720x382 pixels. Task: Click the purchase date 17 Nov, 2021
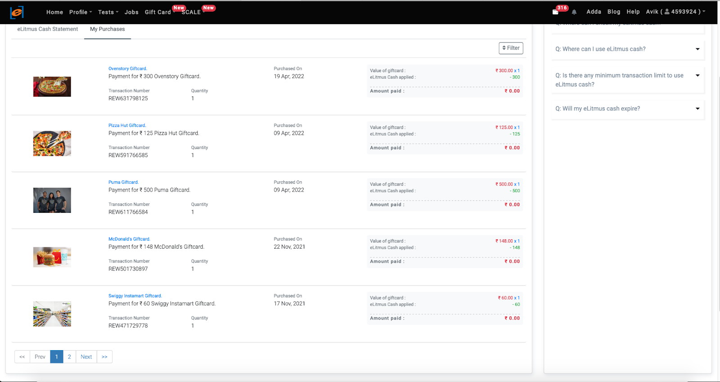click(289, 303)
